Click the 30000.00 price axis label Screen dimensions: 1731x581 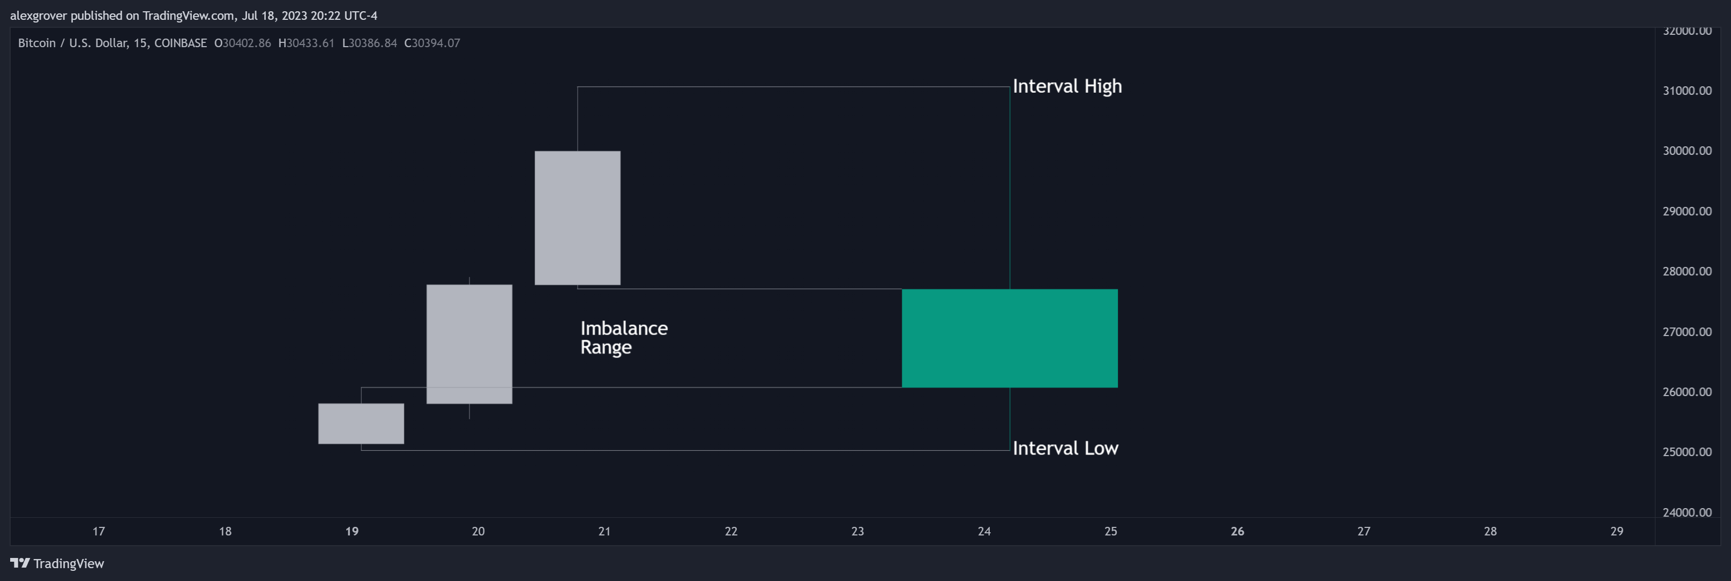[1687, 151]
